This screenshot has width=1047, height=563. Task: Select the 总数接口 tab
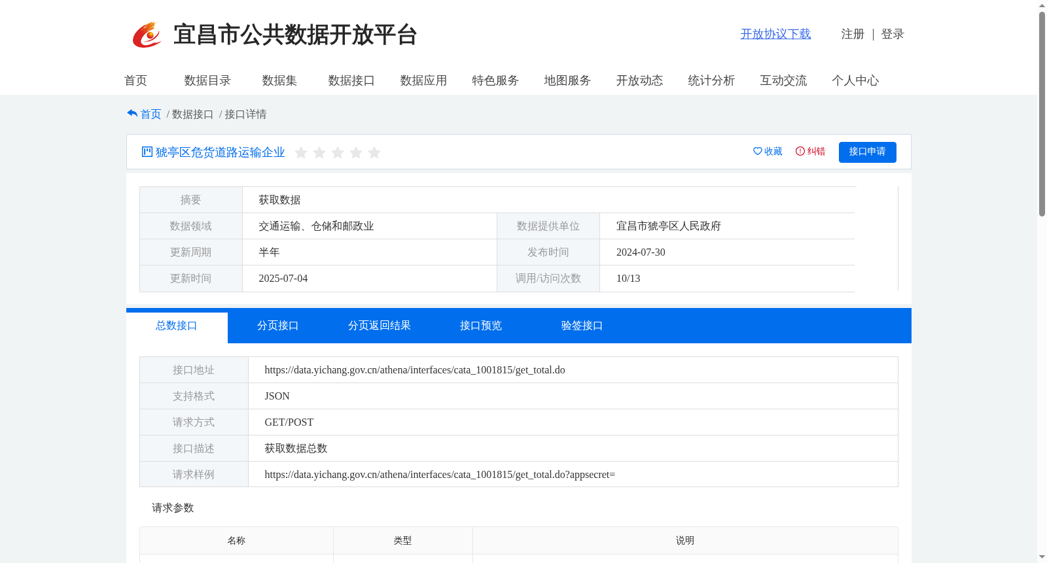[177, 326]
